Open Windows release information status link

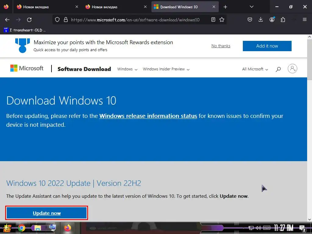pyautogui.click(x=148, y=116)
